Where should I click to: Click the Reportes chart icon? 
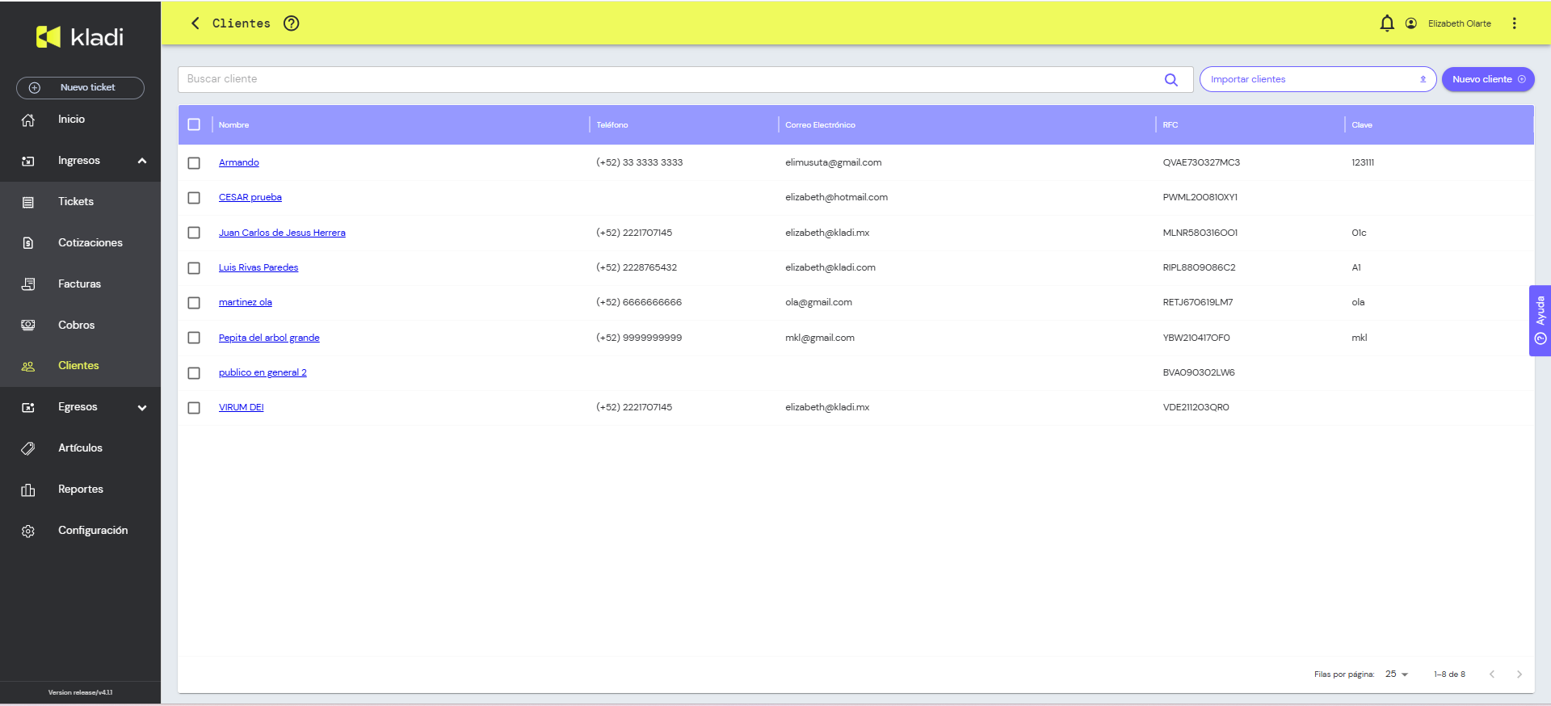(28, 490)
